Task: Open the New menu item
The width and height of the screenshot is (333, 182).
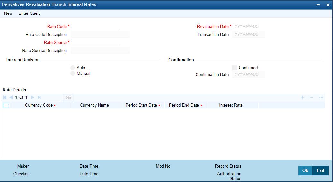Action: coord(8,13)
